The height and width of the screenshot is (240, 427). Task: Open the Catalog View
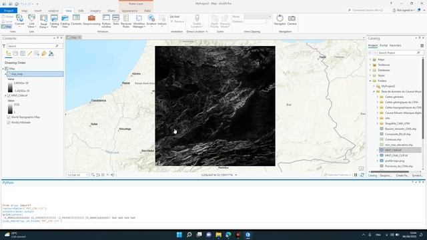coord(65,21)
